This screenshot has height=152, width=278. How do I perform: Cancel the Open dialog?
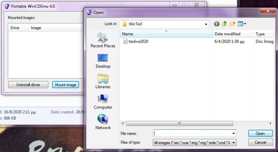tap(261, 142)
